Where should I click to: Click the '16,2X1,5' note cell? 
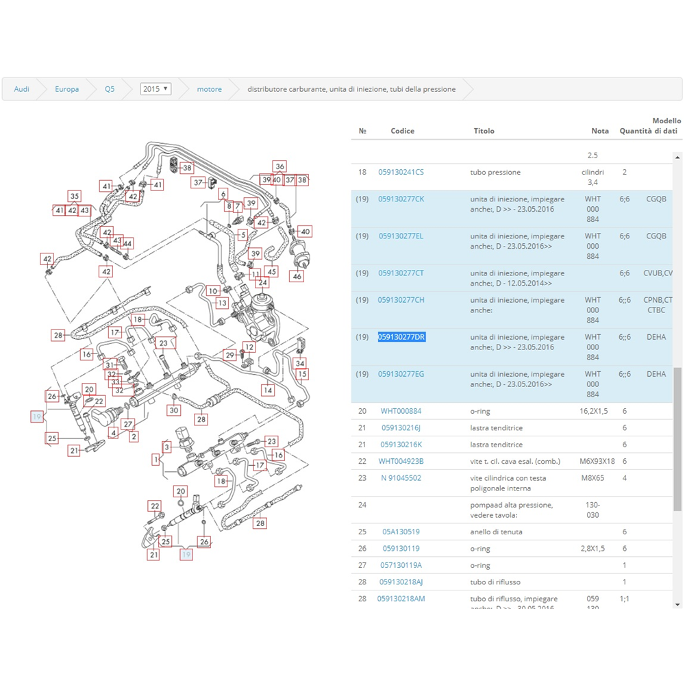pos(593,411)
